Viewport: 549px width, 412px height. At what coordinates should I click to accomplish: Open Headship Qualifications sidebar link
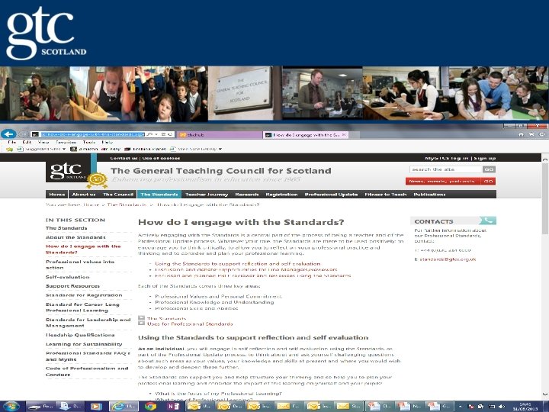click(80, 335)
